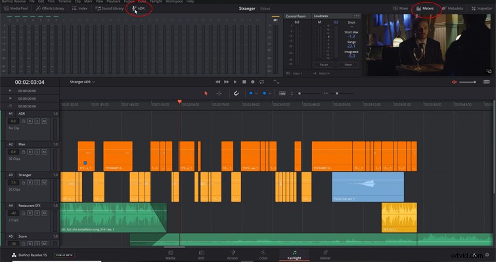Click the Record button in transport controls
The image size is (496, 262).
[x=253, y=82]
